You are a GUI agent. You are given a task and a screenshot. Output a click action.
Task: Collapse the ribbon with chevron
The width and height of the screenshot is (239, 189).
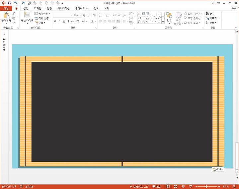[236, 28]
